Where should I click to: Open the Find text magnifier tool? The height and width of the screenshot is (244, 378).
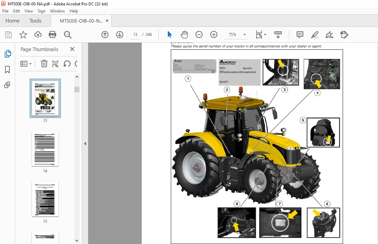tap(68, 35)
